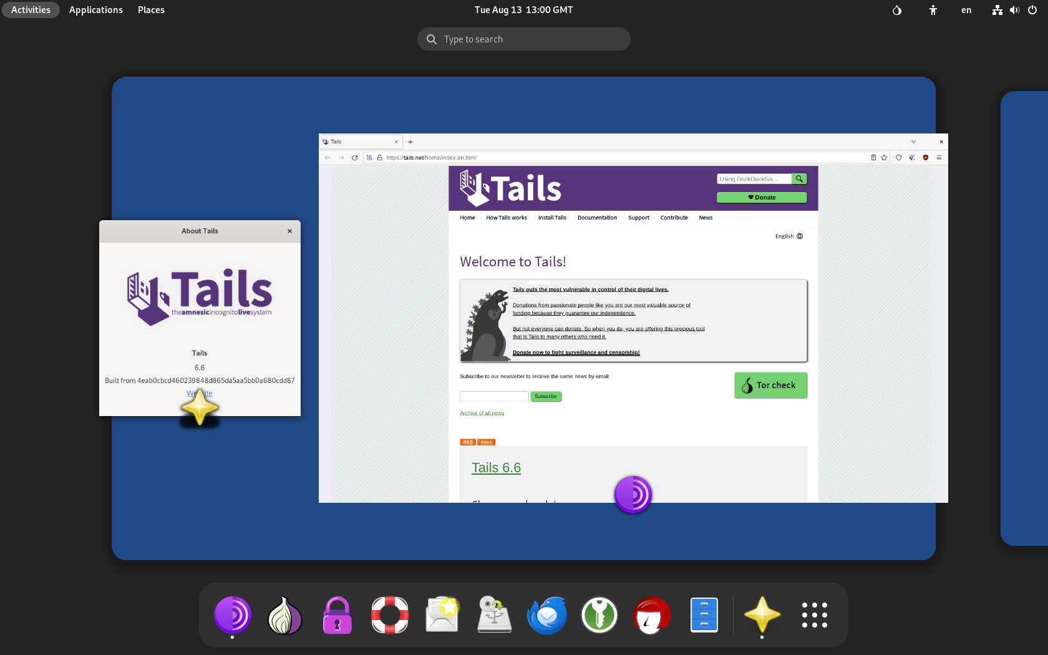The width and height of the screenshot is (1048, 655).
Task: Click the green search magnifier on Tails site
Action: (x=799, y=179)
